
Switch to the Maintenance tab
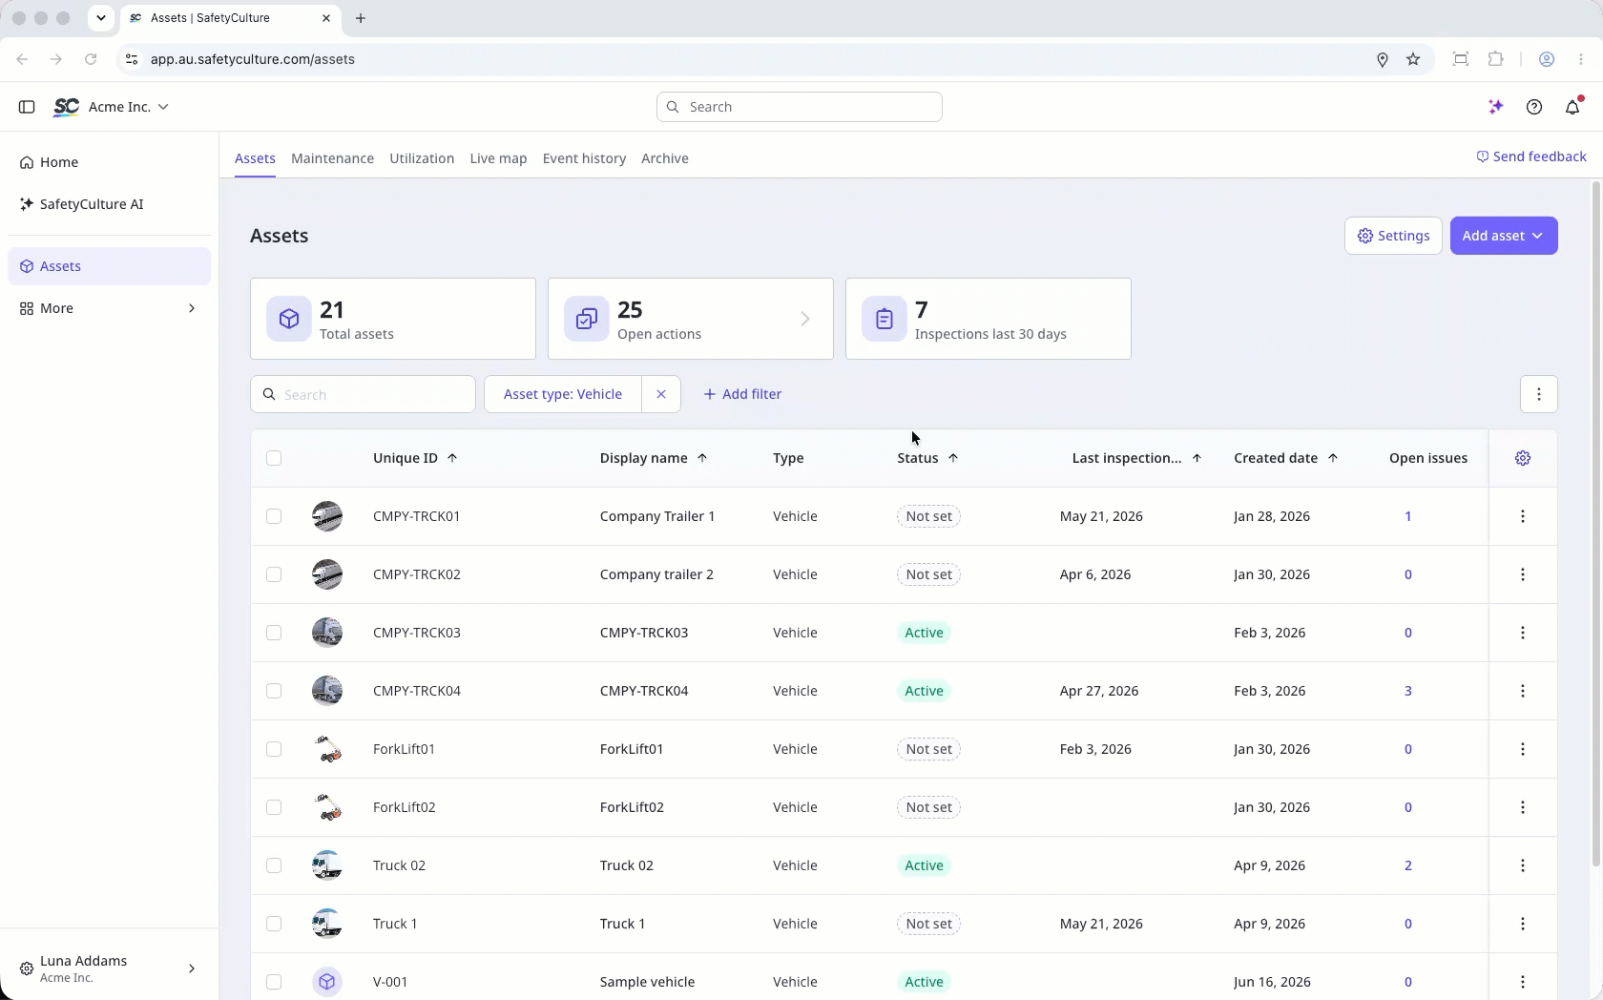(332, 158)
